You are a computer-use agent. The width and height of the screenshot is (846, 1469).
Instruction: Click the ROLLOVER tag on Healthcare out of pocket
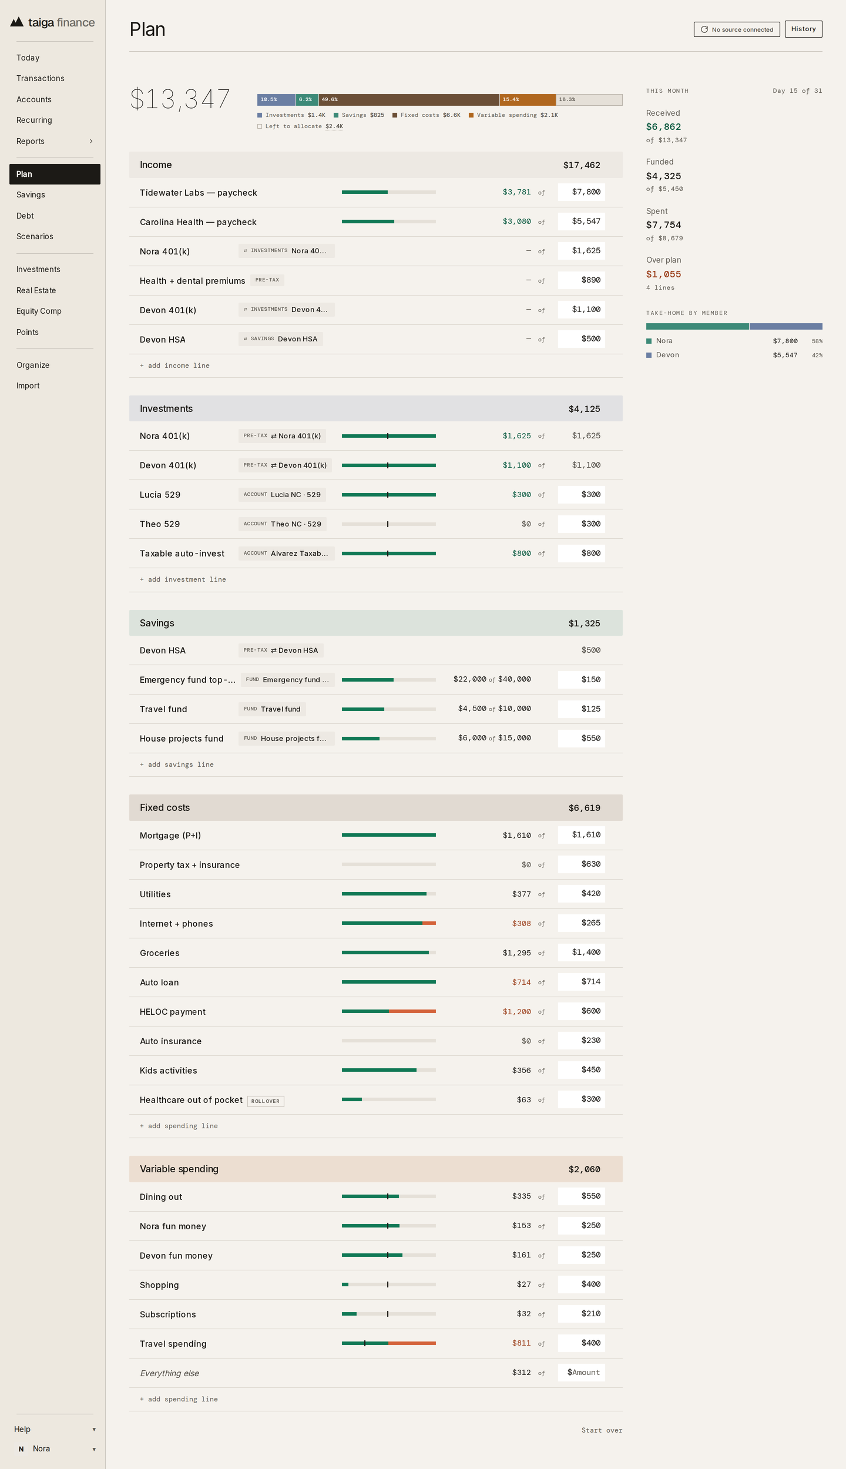266,1101
